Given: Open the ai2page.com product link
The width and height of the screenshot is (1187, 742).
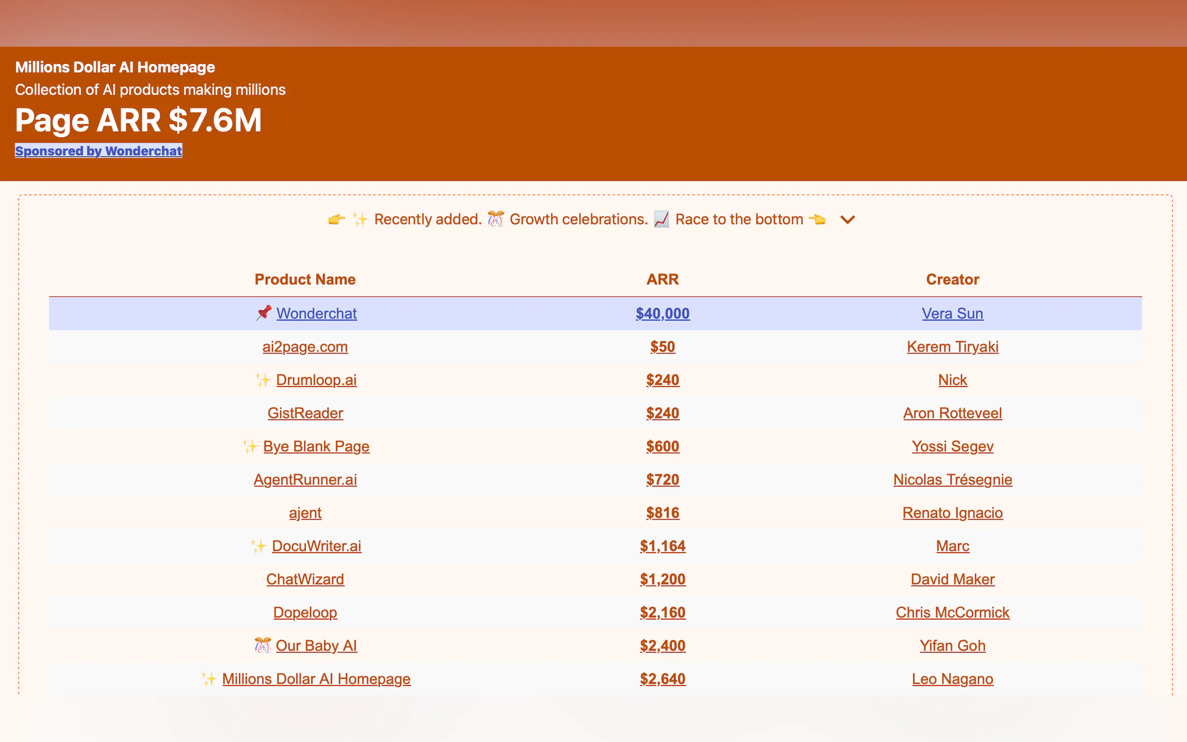Looking at the screenshot, I should (305, 347).
